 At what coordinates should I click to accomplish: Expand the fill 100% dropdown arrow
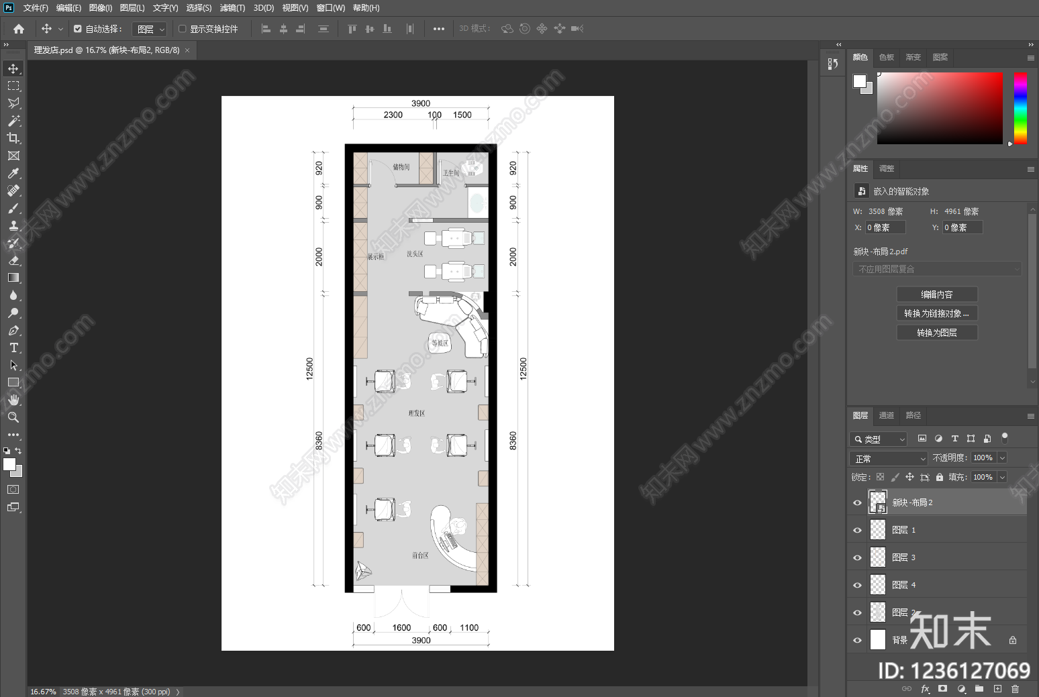coord(1002,477)
